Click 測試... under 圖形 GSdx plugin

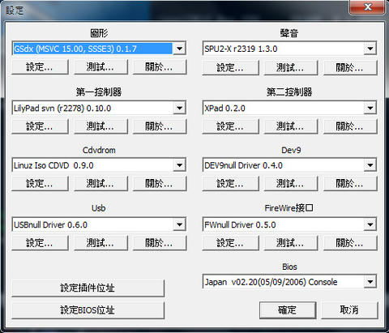(100, 67)
